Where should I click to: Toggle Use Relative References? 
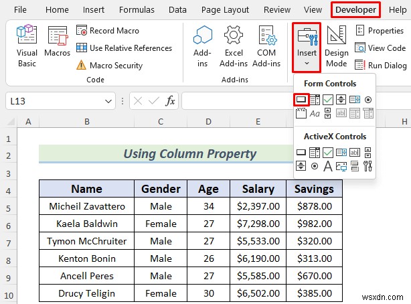click(x=125, y=48)
